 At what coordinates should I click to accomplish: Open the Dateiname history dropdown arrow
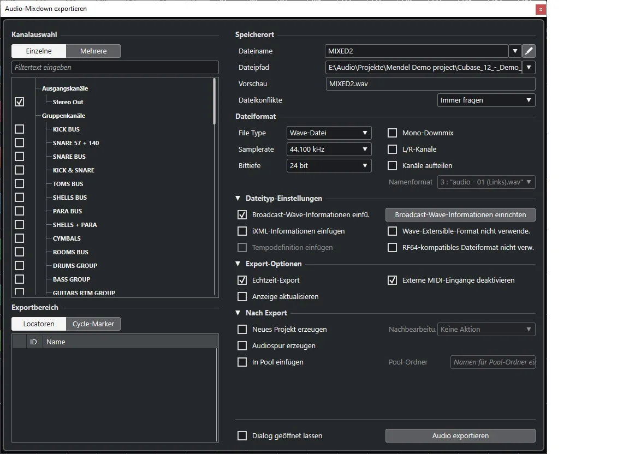pyautogui.click(x=515, y=51)
